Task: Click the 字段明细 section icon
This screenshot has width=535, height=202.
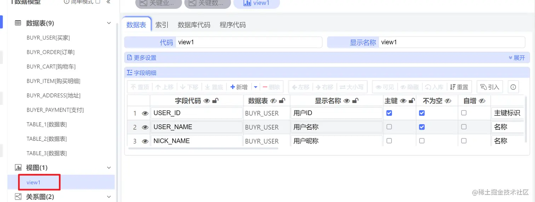Action: click(130, 73)
